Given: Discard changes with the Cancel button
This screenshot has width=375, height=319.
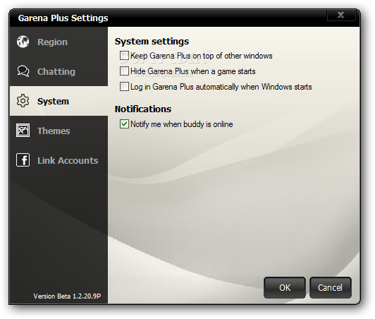Looking at the screenshot, I should coord(331,288).
